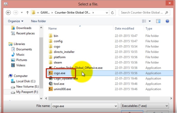The height and width of the screenshot is (113, 177).
Task: Click the Forward navigation arrow
Action: tap(15, 13)
